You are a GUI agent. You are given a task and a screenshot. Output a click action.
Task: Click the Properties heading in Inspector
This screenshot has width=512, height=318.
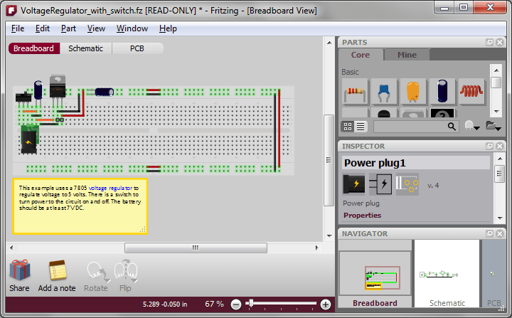pos(362,215)
